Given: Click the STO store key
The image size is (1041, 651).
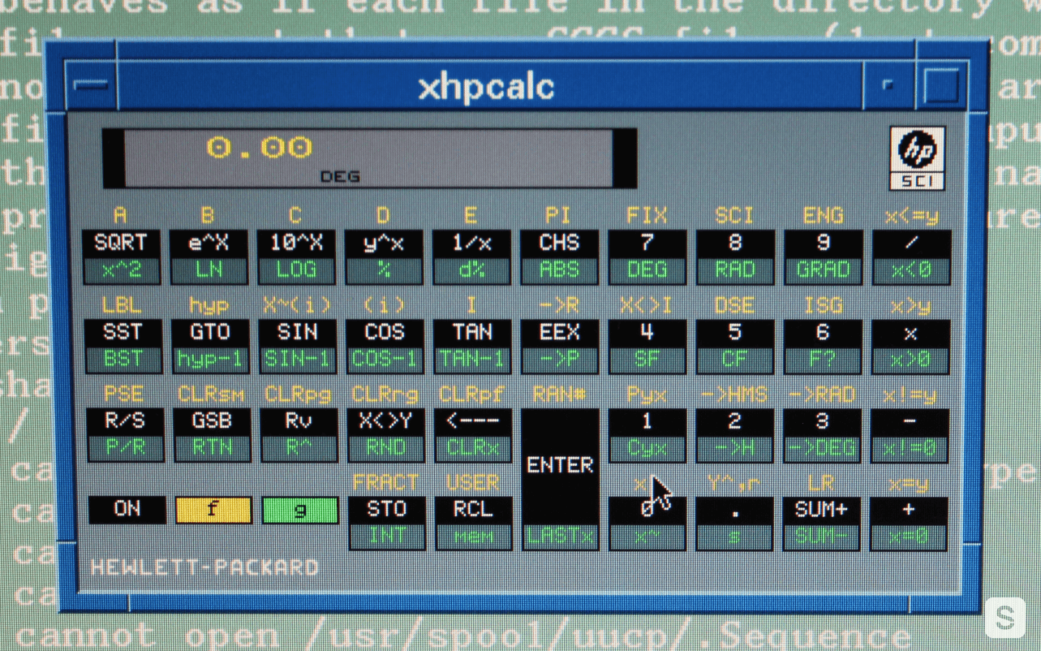Looking at the screenshot, I should (x=387, y=524).
